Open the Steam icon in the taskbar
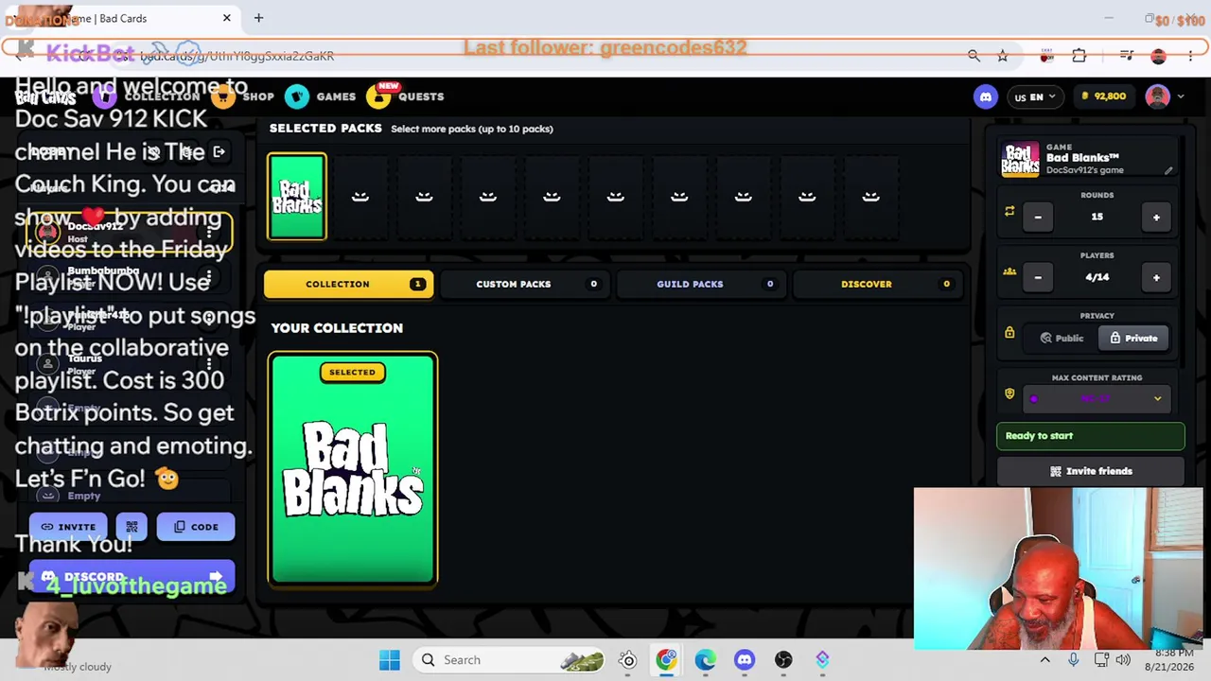 point(628,660)
